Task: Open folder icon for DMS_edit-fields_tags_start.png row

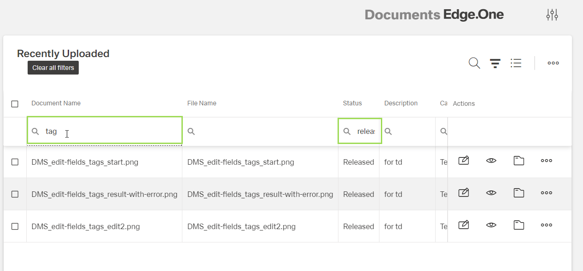Action: tap(519, 161)
